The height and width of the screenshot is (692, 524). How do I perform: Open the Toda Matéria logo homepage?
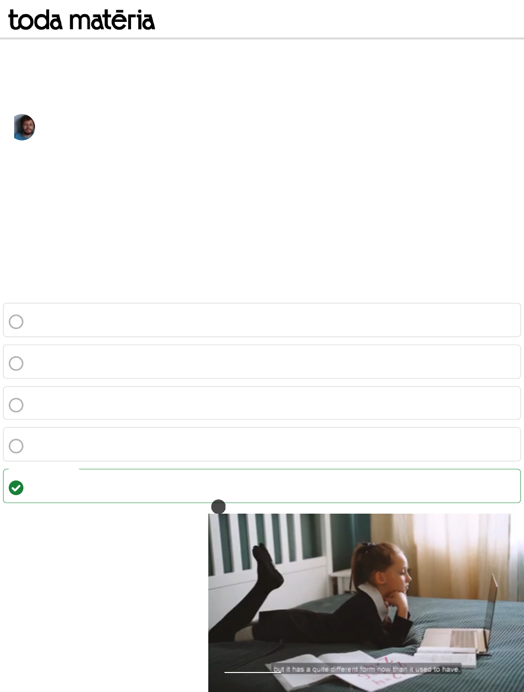[x=82, y=20]
